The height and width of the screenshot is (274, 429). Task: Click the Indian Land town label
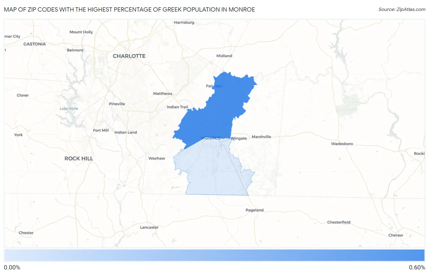pyautogui.click(x=125, y=132)
